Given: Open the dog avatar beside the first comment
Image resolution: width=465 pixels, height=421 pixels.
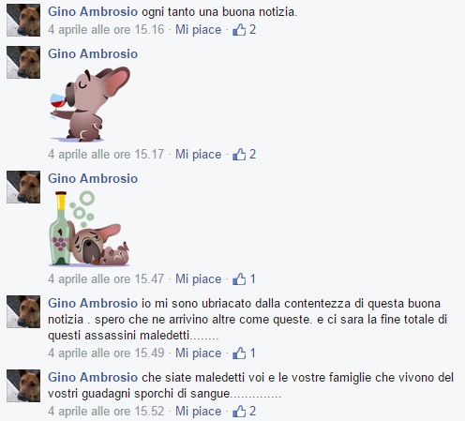Looking at the screenshot, I should [x=23, y=20].
